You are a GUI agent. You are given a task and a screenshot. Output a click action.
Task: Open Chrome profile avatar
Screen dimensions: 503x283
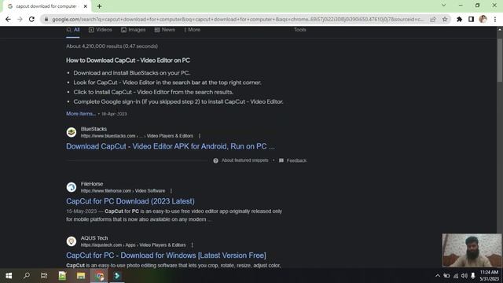point(483,19)
